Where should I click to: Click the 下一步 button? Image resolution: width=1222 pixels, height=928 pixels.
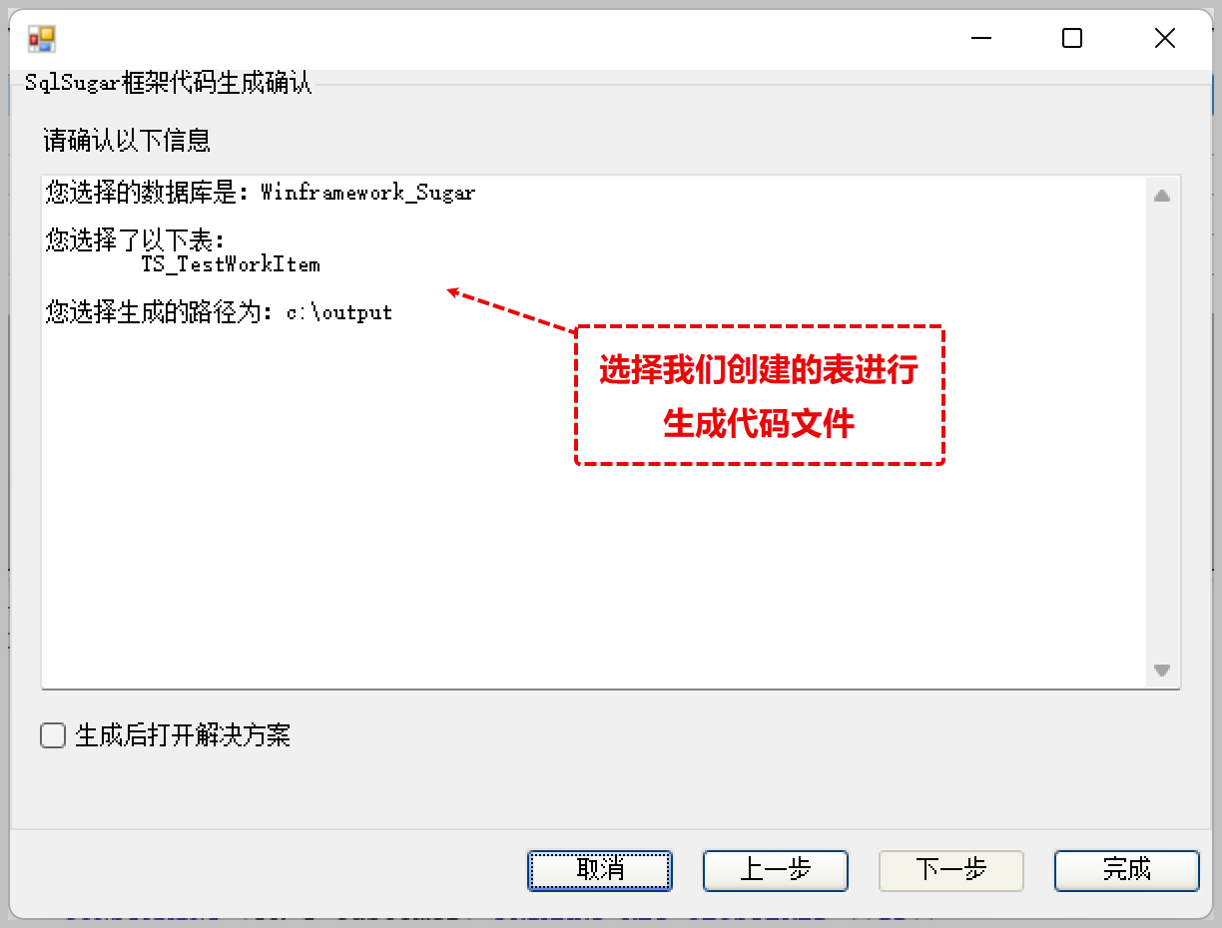951,870
